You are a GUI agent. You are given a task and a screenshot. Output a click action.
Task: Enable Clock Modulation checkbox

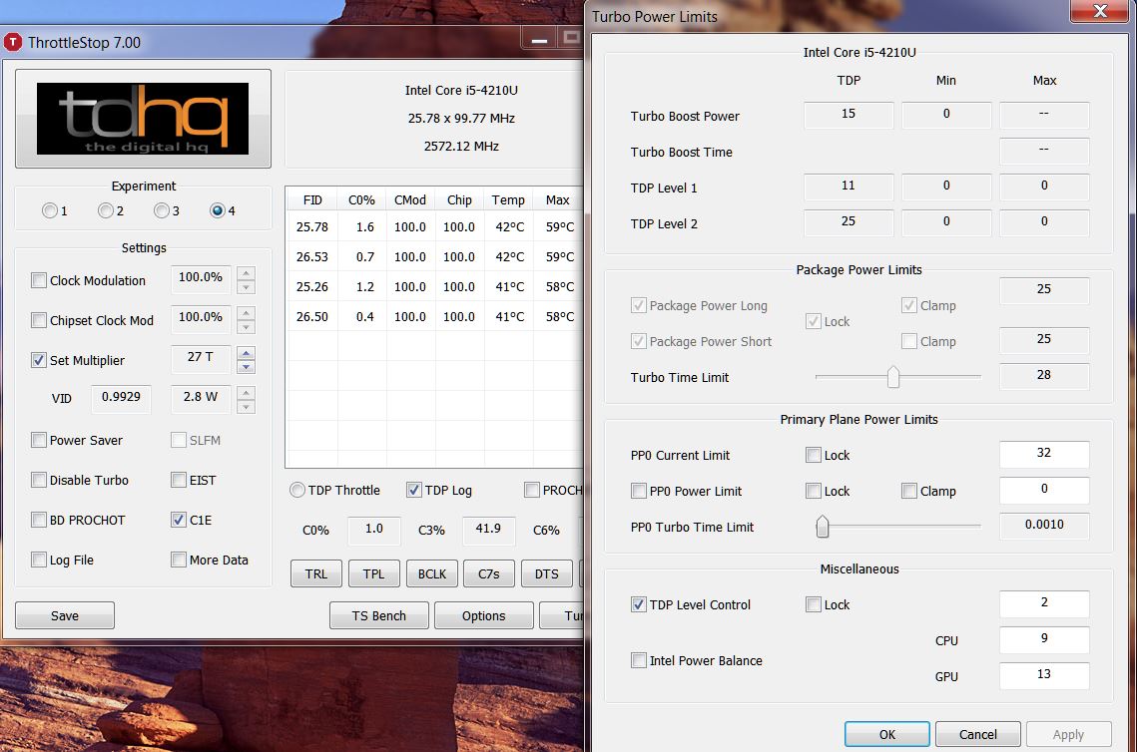tap(38, 280)
